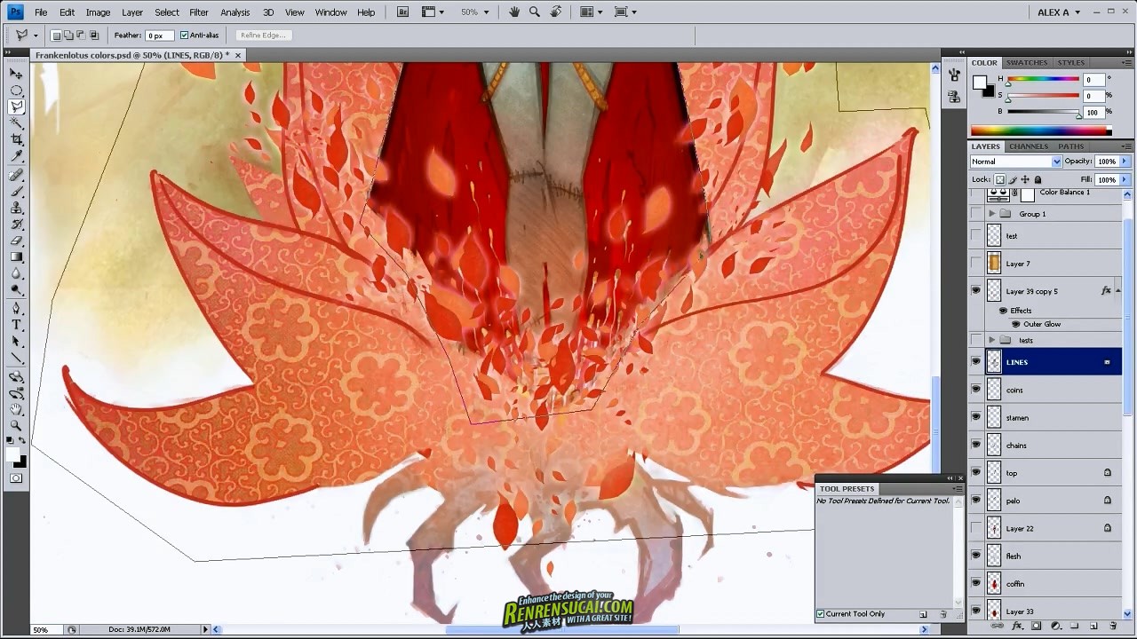1137x639 pixels.
Task: Select the Polygonal Lasso tool
Action: coord(16,107)
